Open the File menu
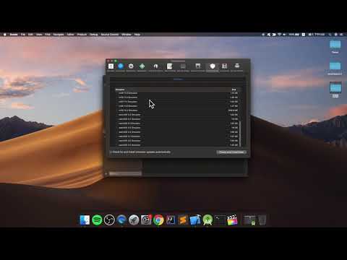Viewport: 347px width, 260px height. pyautogui.click(x=23, y=35)
